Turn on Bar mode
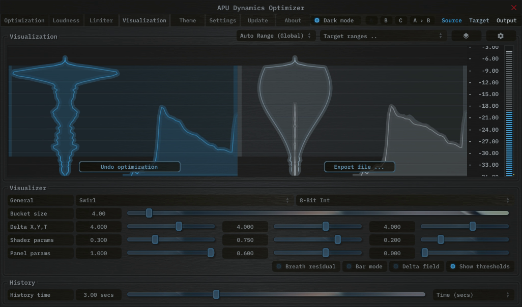 (364, 266)
